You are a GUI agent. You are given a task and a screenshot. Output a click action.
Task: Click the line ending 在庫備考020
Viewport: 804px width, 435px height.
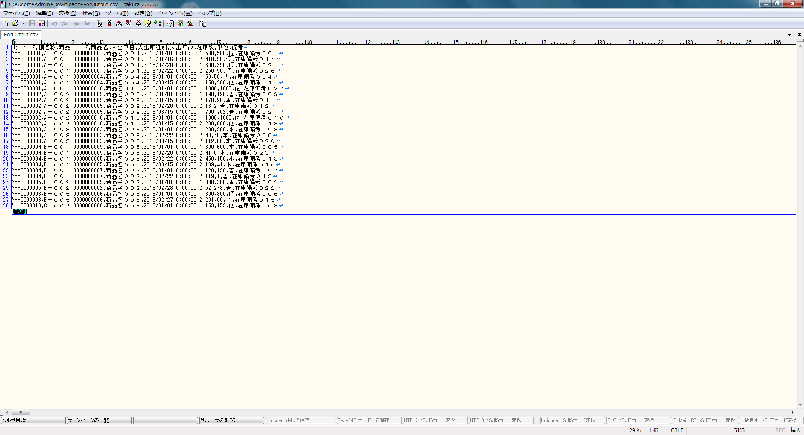[146, 141]
